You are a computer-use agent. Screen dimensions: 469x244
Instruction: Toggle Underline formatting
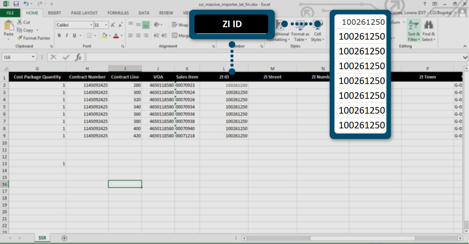click(74, 35)
